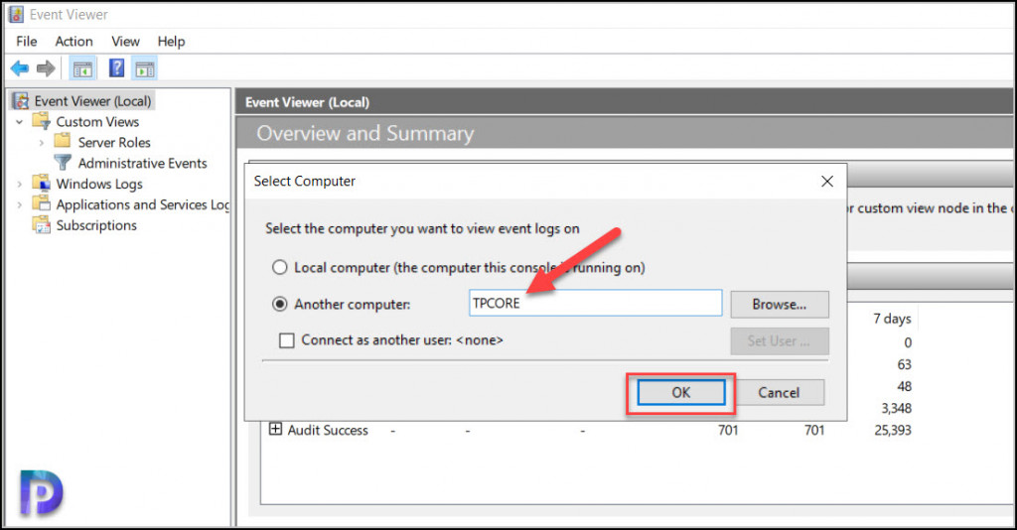Collapse the Custom Views tree node

coord(20,122)
